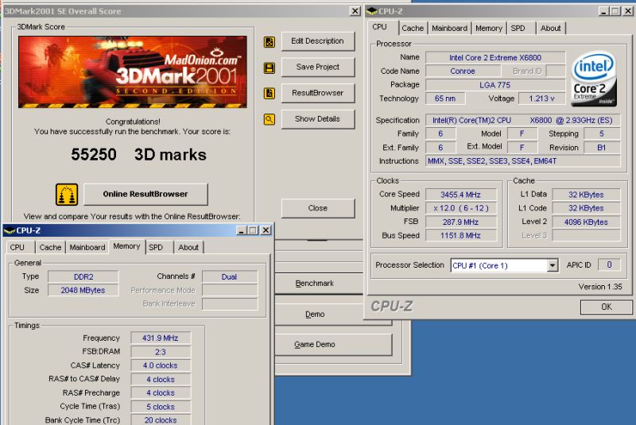This screenshot has width=636, height=425.
Task: Open About tab in CPU-Z memory window
Action: coord(188,247)
